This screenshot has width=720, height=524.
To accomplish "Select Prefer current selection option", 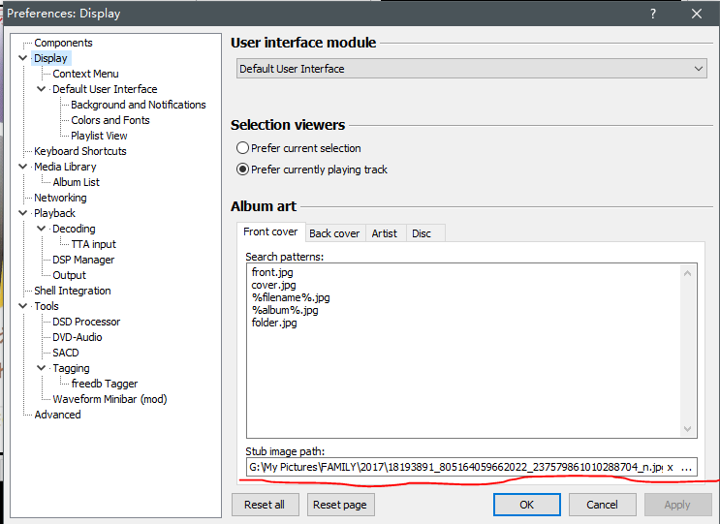I will coord(242,148).
